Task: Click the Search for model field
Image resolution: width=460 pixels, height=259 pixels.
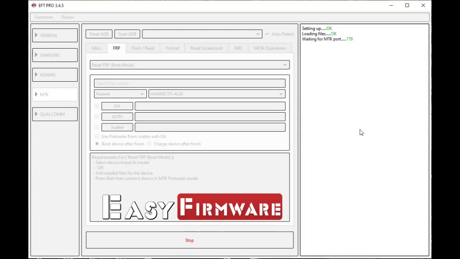Action: pos(190,83)
